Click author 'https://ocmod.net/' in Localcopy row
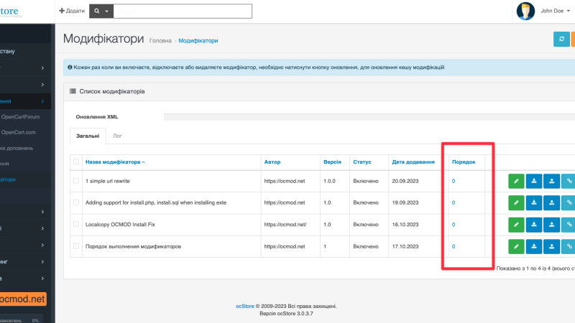Viewport: 575px width, 323px height. coord(285,225)
